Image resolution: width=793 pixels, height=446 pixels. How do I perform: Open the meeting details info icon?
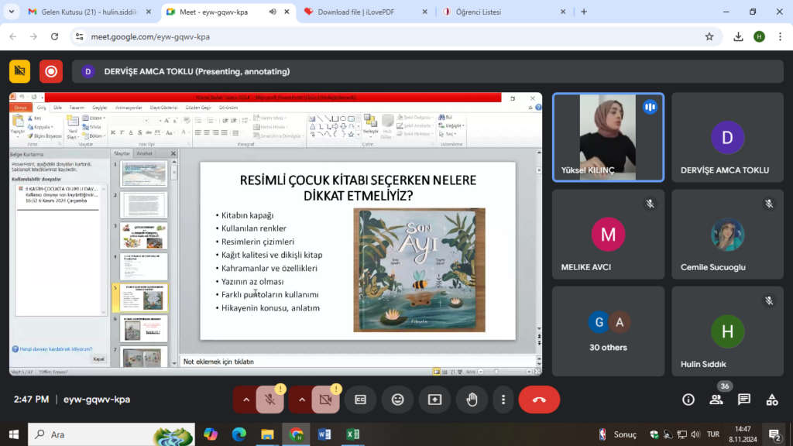[x=688, y=400]
